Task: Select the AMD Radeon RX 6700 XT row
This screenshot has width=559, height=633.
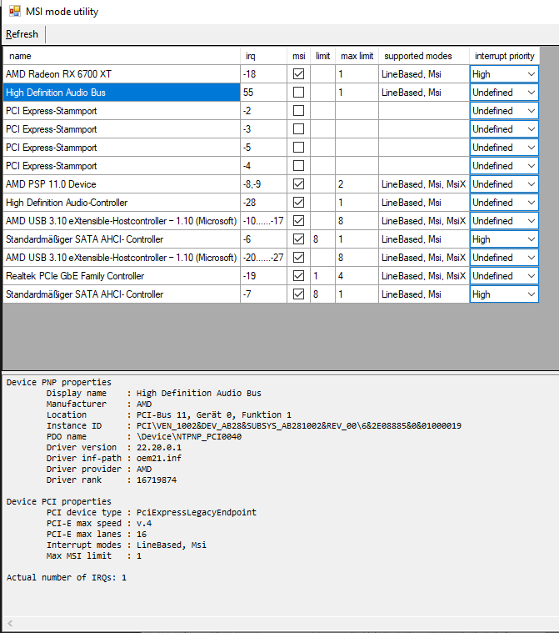Action: [122, 74]
